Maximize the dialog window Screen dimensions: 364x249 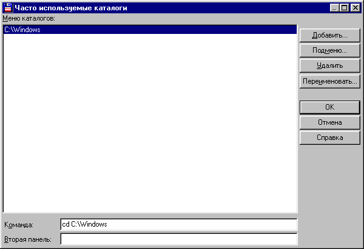pyautogui.click(x=344, y=8)
